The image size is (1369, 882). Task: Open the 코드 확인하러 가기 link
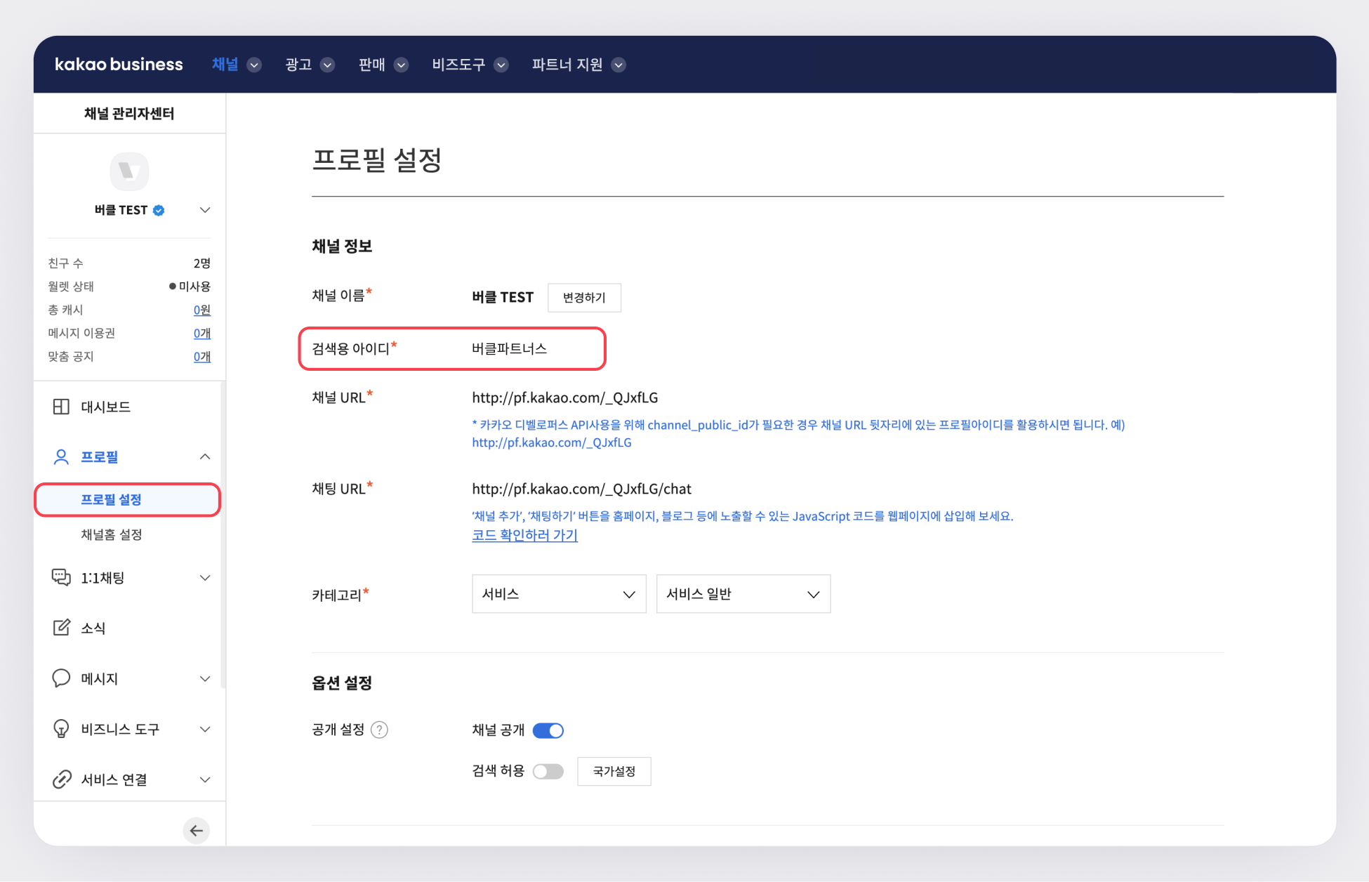[x=524, y=535]
